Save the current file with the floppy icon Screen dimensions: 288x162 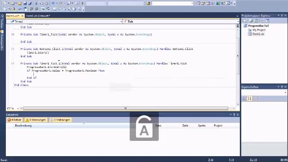25,3
